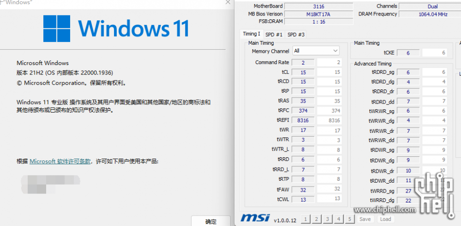This screenshot has width=461, height=226.
Task: Open the SPD #1 tab
Action: (x=274, y=35)
